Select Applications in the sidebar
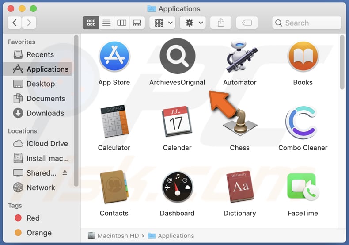 coord(38,69)
